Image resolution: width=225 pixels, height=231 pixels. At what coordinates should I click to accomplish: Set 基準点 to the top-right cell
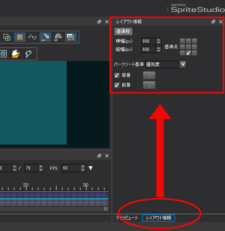(x=195, y=41)
